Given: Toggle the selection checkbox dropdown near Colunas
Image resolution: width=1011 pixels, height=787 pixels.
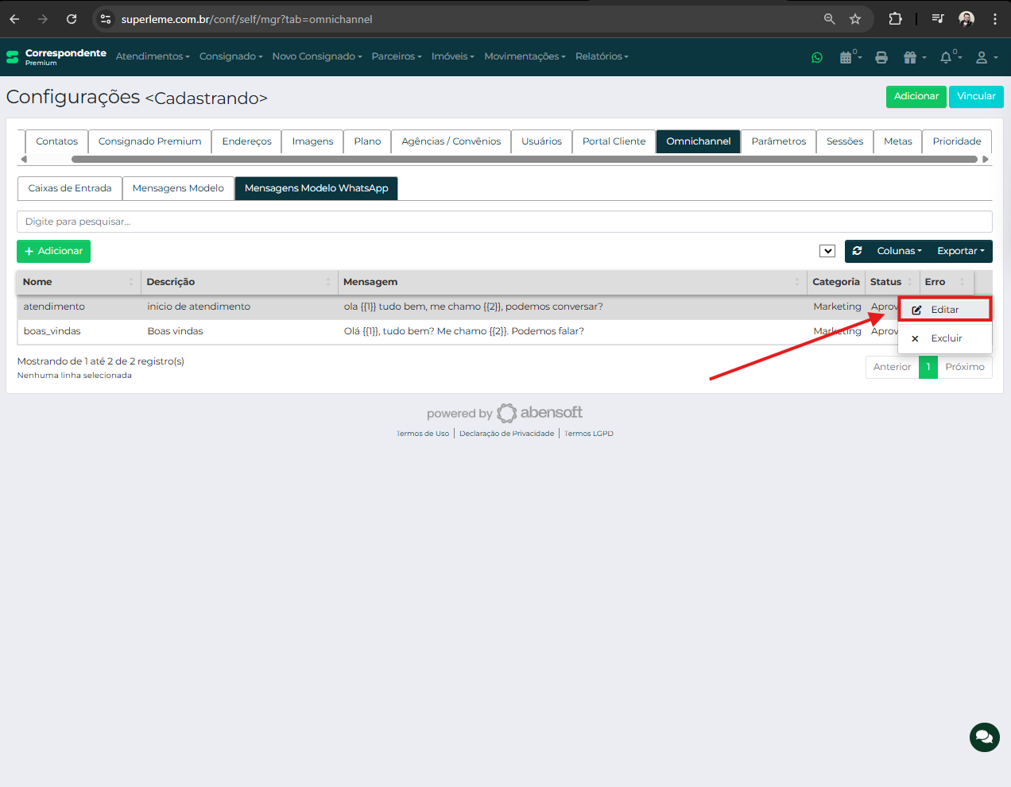Looking at the screenshot, I should point(827,251).
